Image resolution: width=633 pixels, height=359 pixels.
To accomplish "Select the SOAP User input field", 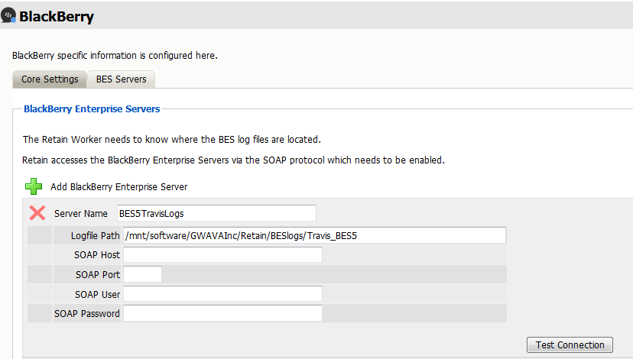I will 222,294.
